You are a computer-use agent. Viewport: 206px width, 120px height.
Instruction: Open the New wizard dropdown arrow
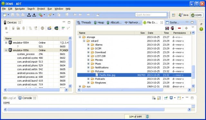tap(8, 15)
